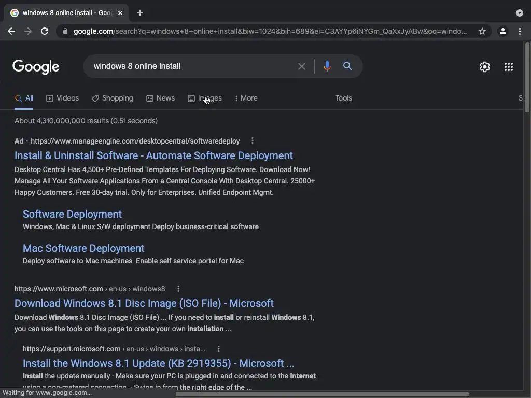Image resolution: width=531 pixels, height=398 pixels.
Task: Open 'Install & Uninstall Software' ad link
Action: click(153, 155)
